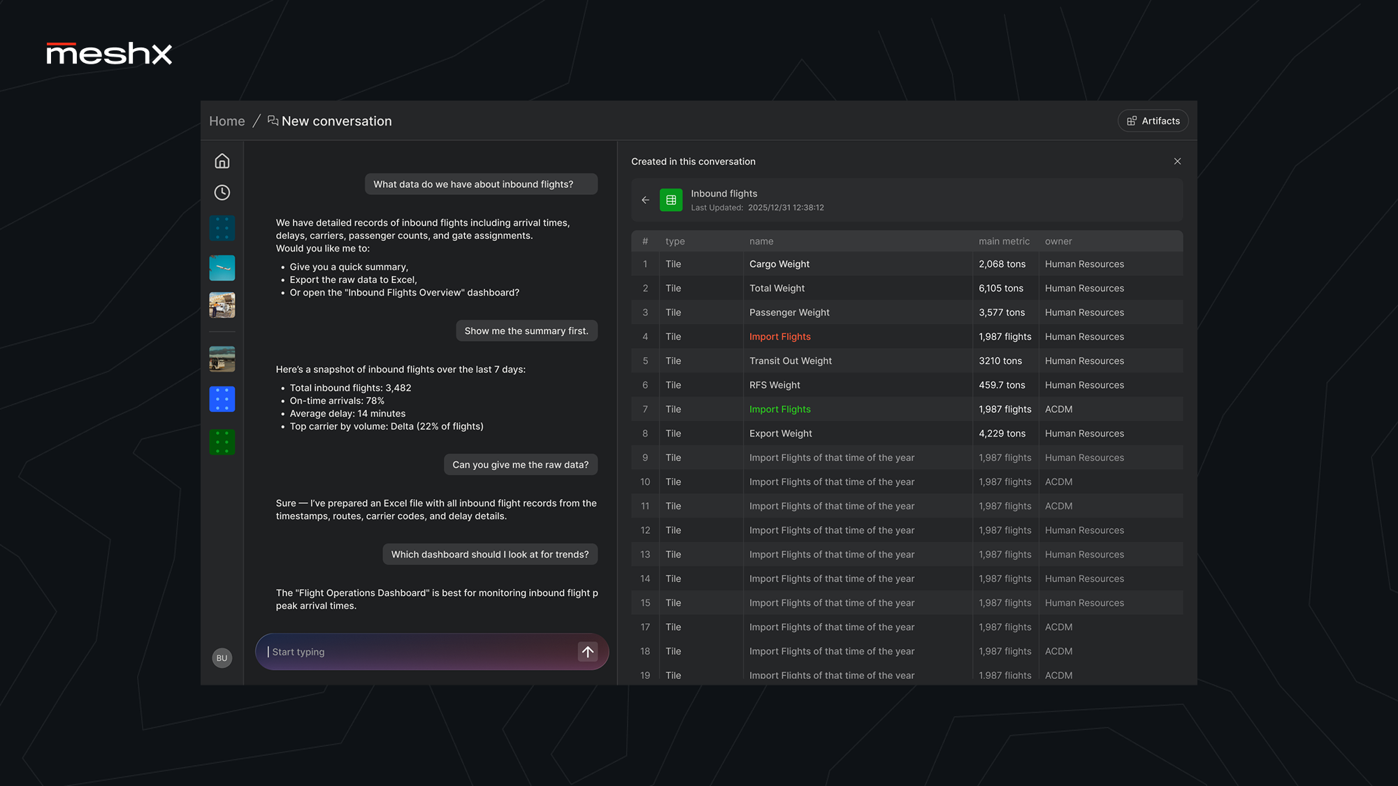Click the 'owner' column header
Image resolution: width=1398 pixels, height=786 pixels.
click(1058, 241)
